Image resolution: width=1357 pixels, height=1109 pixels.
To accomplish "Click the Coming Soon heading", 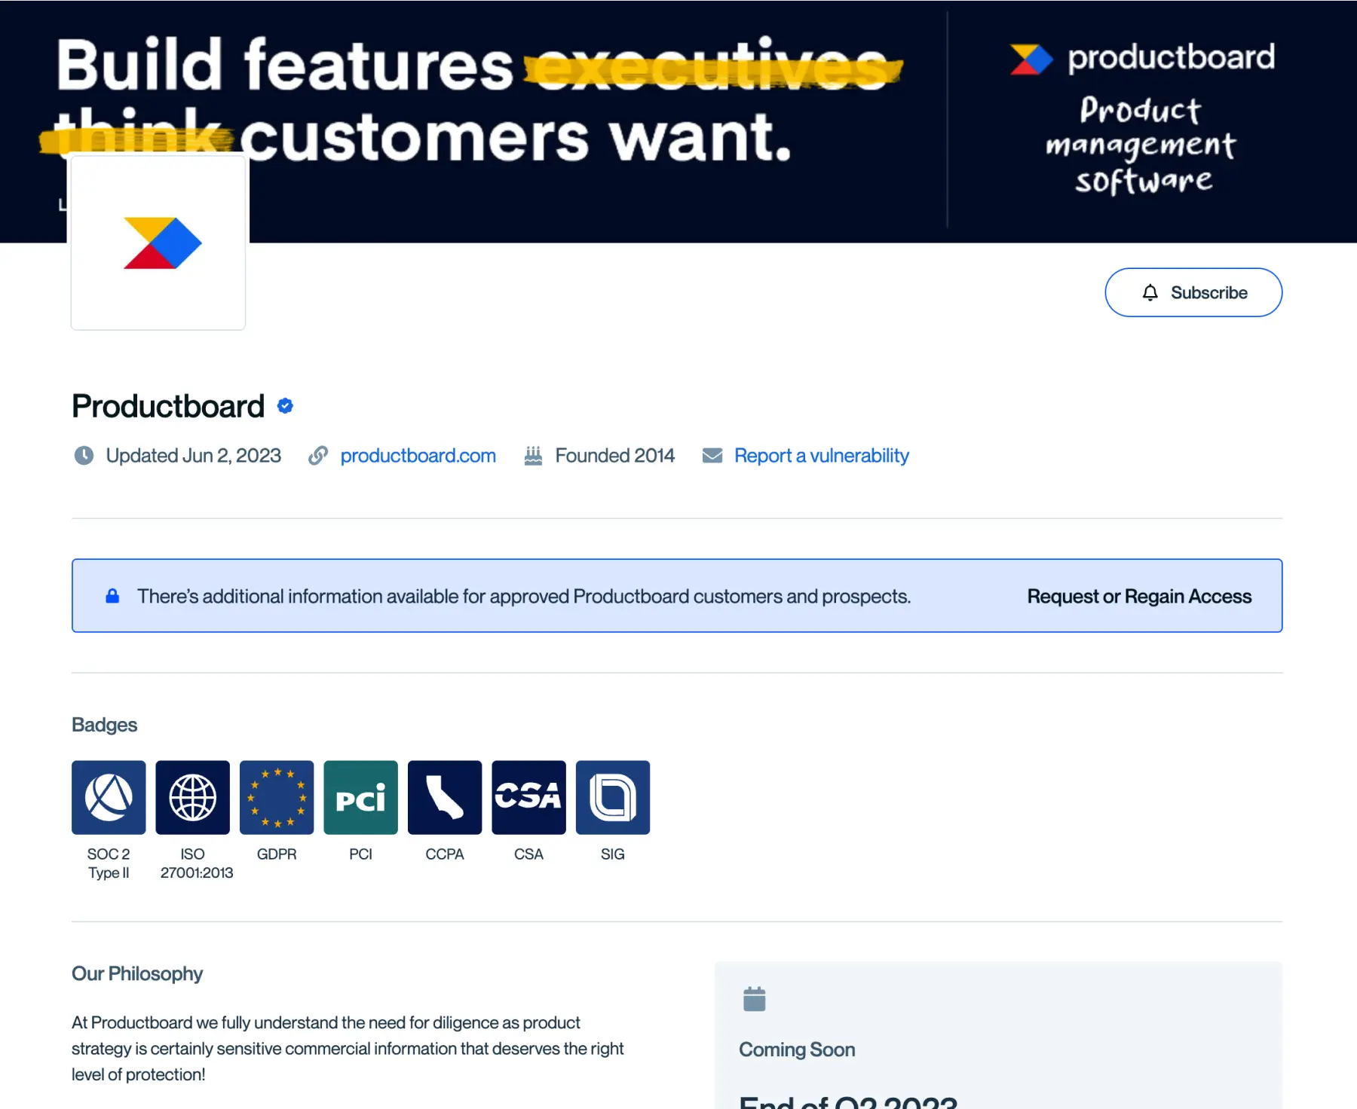I will [x=797, y=1049].
